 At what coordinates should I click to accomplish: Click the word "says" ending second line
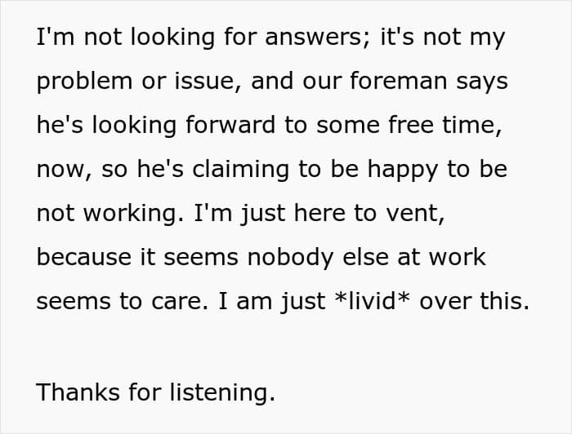coord(482,82)
